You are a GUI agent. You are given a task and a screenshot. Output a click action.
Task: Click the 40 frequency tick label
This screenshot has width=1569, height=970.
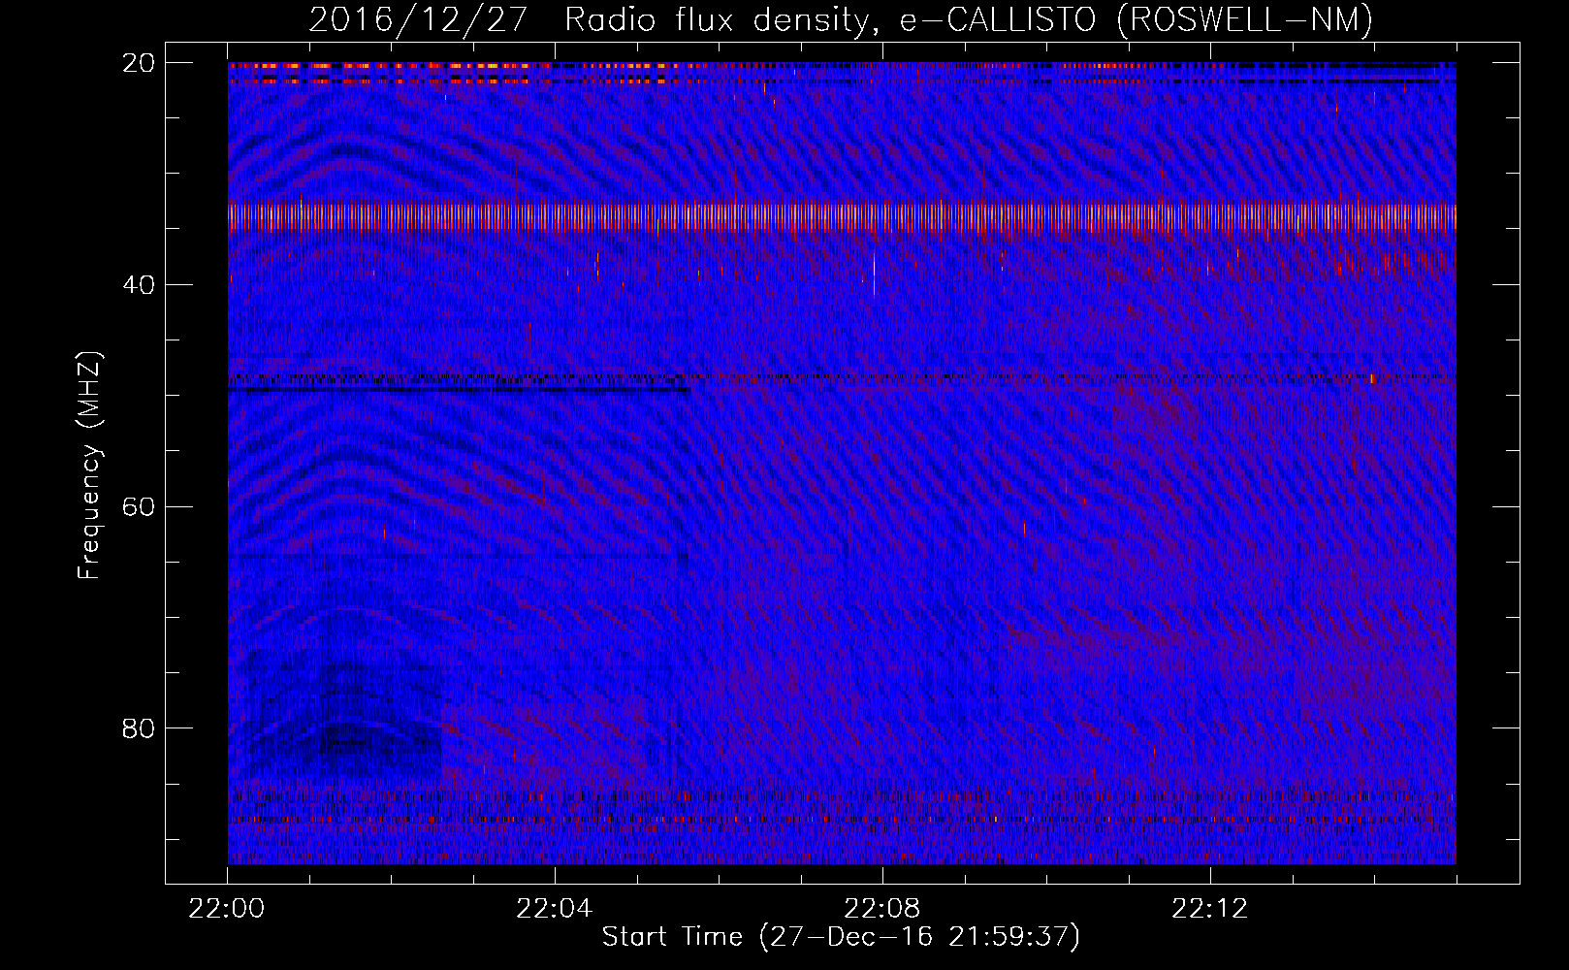tap(139, 285)
